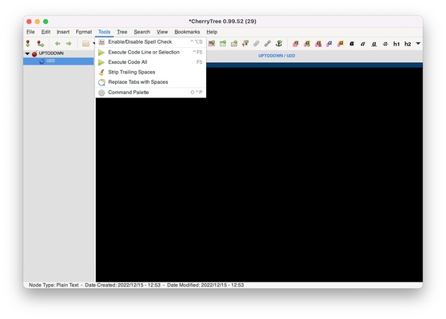The height and width of the screenshot is (319, 446).
Task: Select the U2D child node
Action: coord(58,61)
